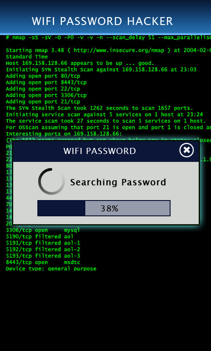This screenshot has height=351, width=211.
Task: Close the WIFI PASSWORD dialog
Action: tap(186, 150)
